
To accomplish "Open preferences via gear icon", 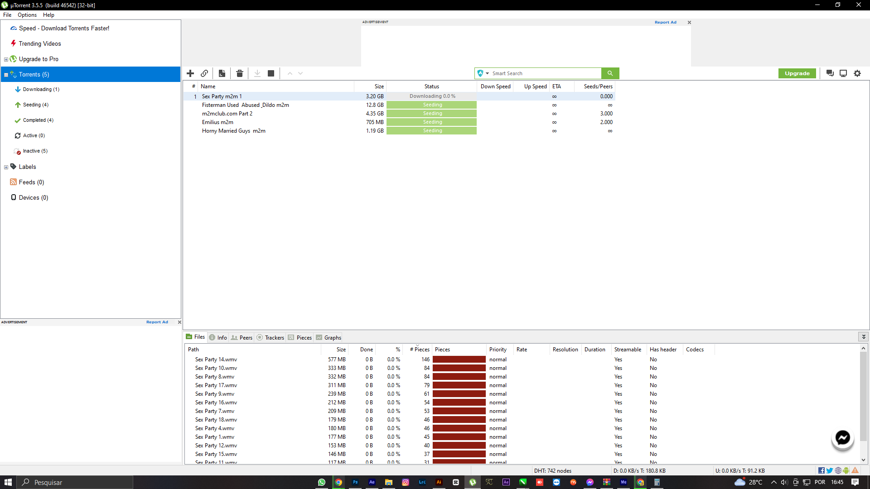I will (x=857, y=73).
